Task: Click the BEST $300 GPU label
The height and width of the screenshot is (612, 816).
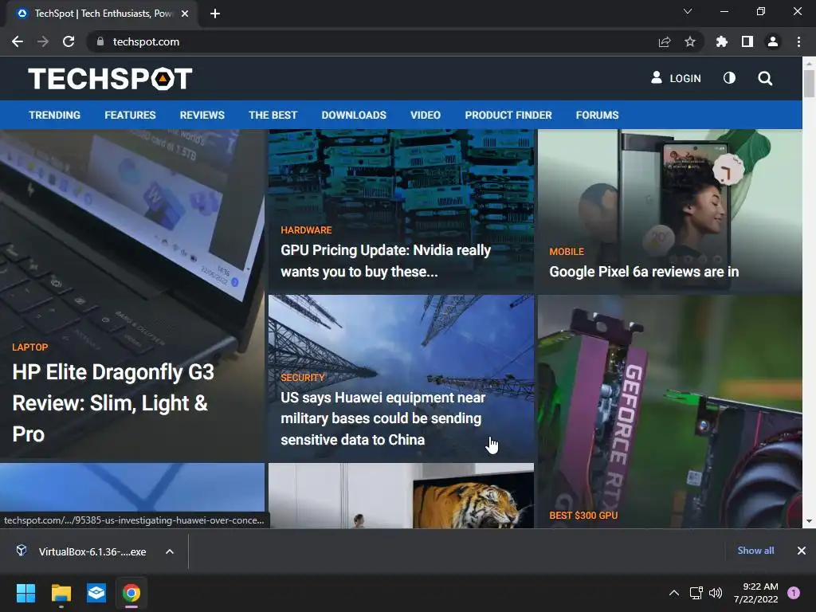Action: coord(583,516)
